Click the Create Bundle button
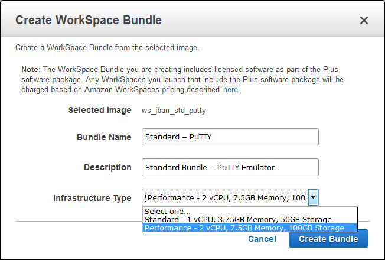Viewport: 385px width, 260px height. pos(328,239)
